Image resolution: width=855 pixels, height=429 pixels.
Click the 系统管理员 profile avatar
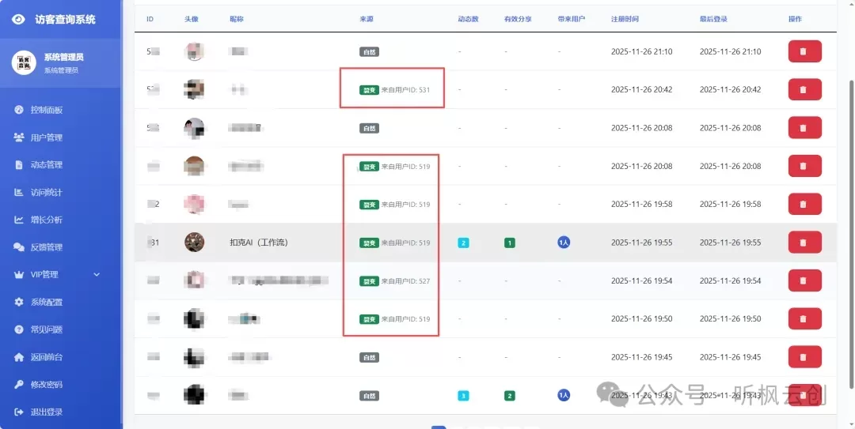(24, 62)
